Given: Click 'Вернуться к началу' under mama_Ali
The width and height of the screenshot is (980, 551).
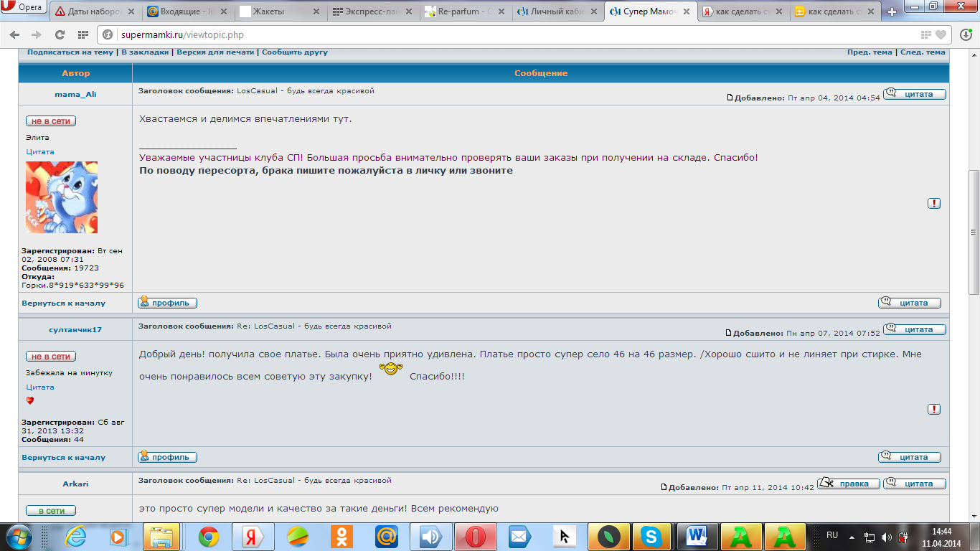Looking at the screenshot, I should click(64, 303).
